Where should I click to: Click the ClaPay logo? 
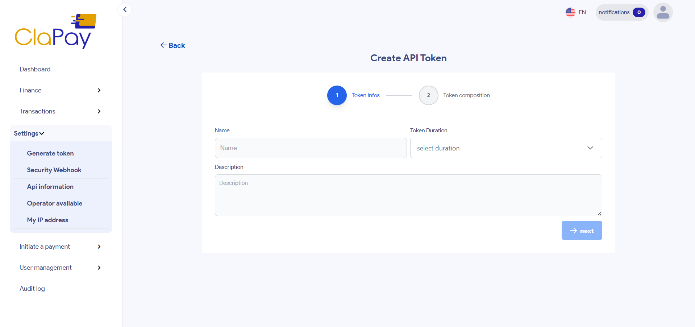click(x=55, y=31)
